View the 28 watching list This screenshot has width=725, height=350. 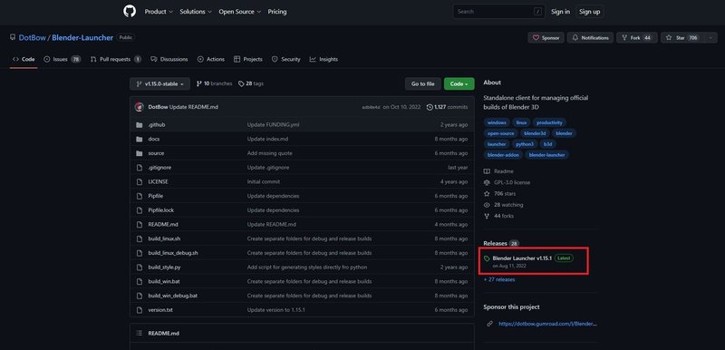[503, 205]
